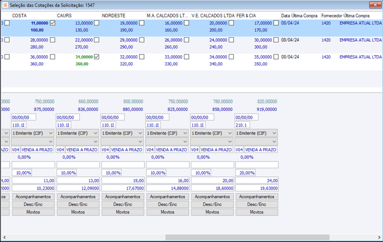Click the horizontal scrollbar thumb
Viewport: 383px width, 242px height.
click(x=248, y=237)
